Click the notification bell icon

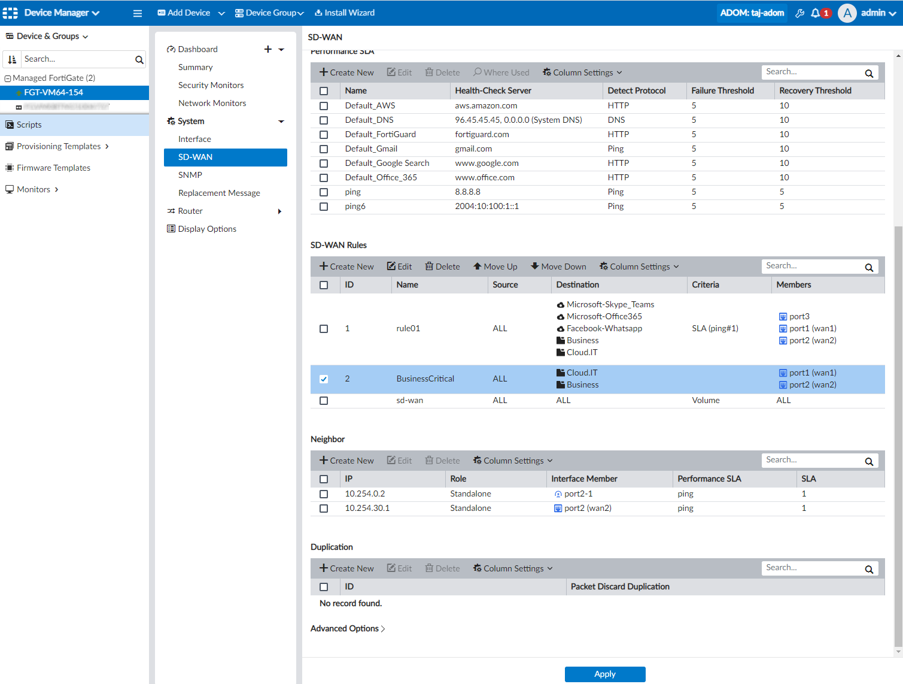pyautogui.click(x=815, y=12)
